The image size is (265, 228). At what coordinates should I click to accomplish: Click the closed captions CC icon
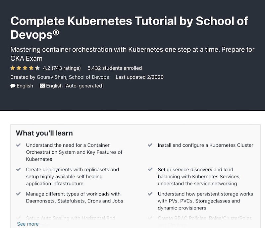coord(42,86)
